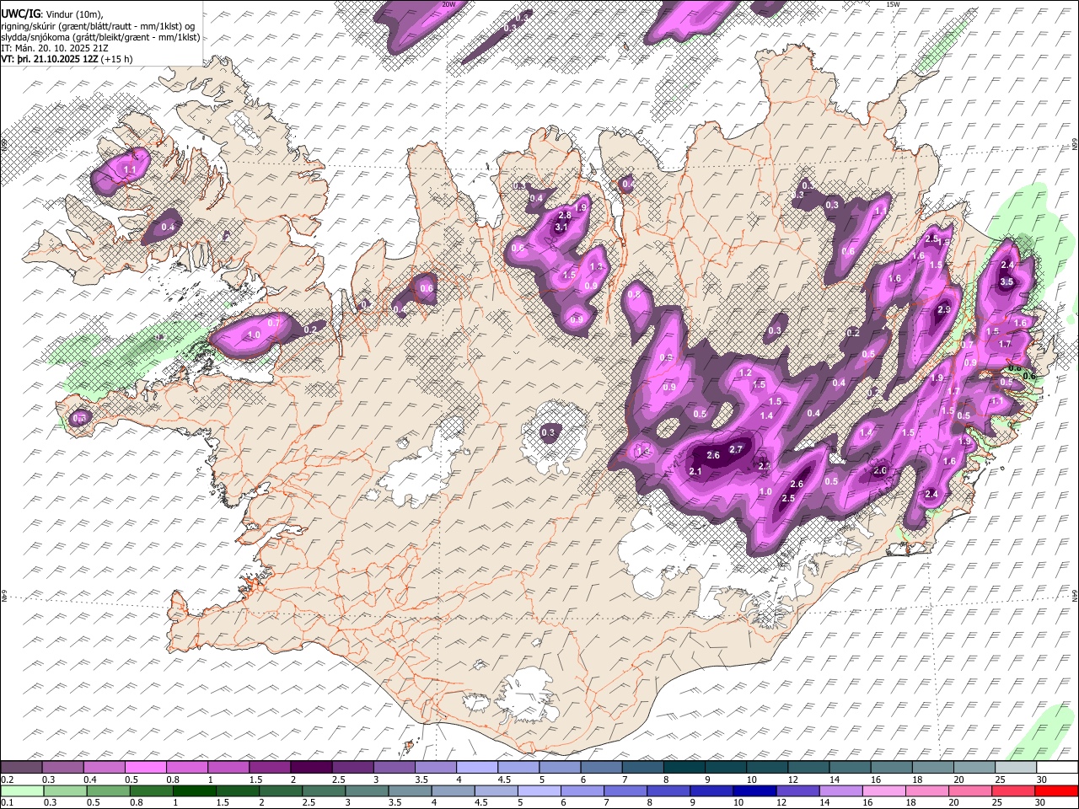Click the 2.9 snowfall value on the map
Screen dimensions: 1079x809
[x=944, y=310]
